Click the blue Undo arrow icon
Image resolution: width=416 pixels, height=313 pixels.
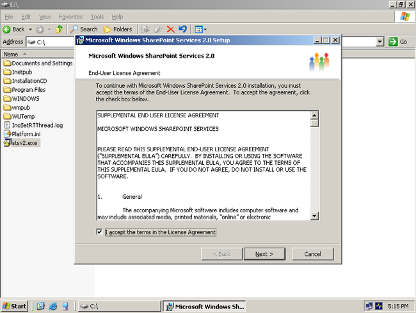183,29
